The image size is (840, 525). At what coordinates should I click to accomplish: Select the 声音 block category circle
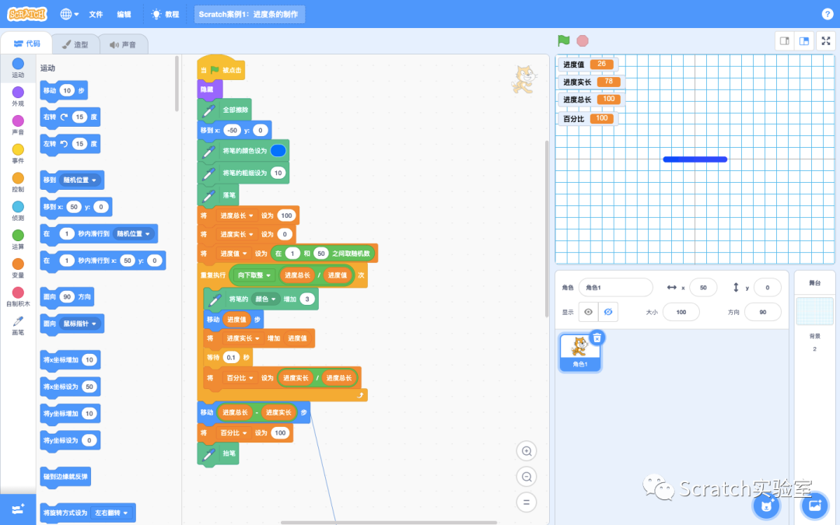tap(18, 121)
